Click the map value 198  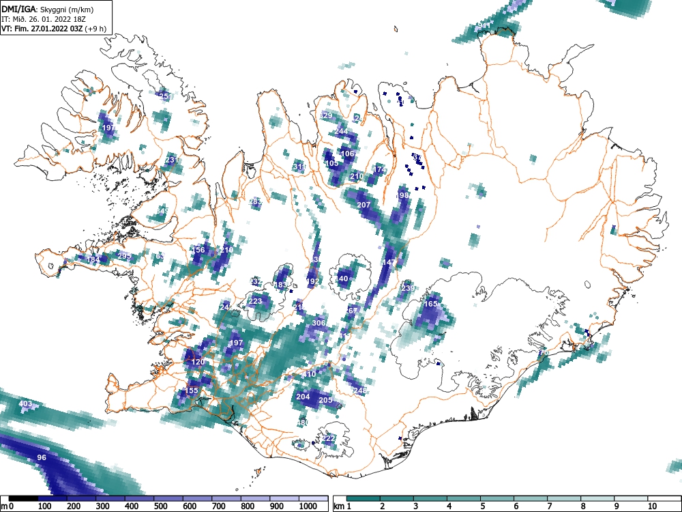click(403, 195)
